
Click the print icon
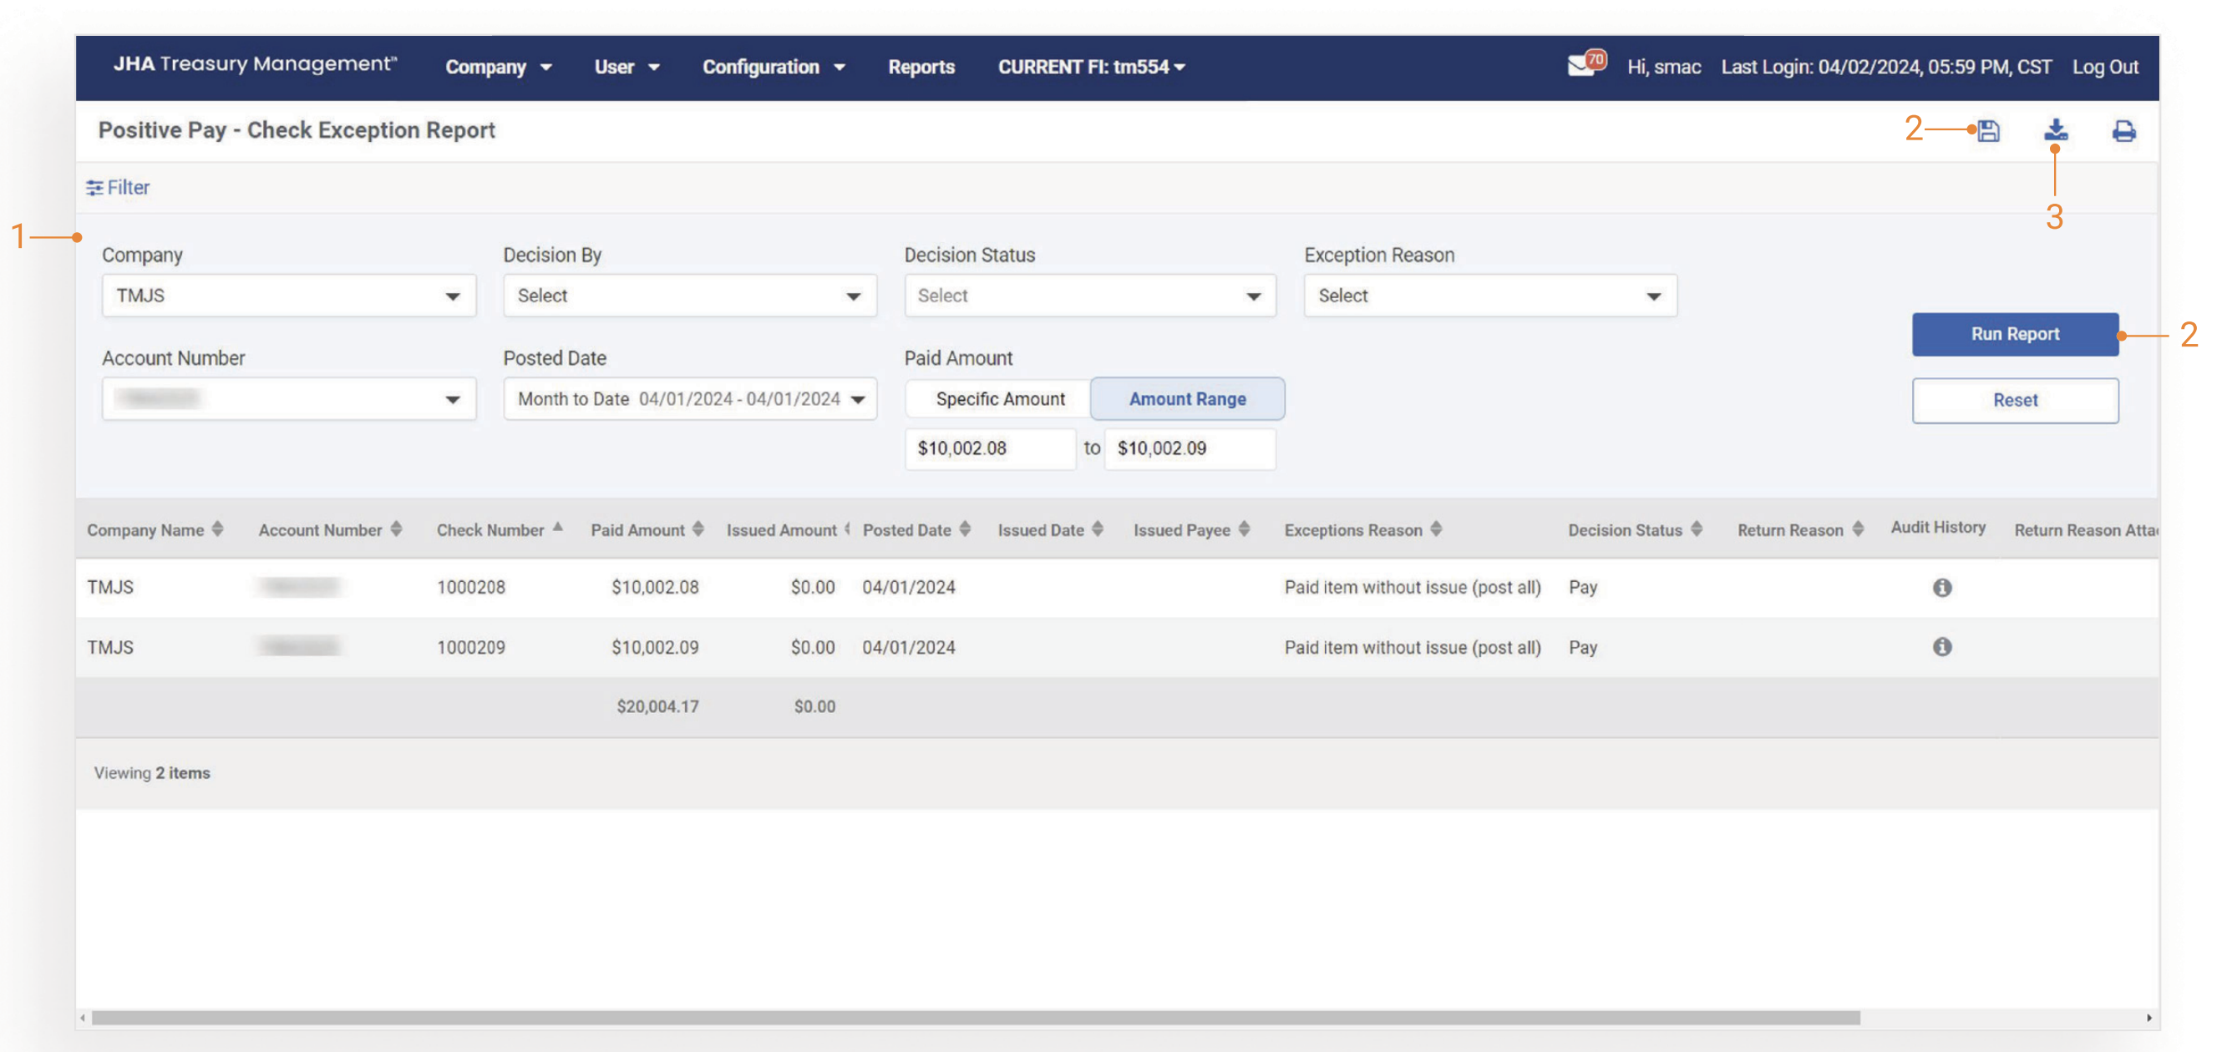pos(2123,131)
